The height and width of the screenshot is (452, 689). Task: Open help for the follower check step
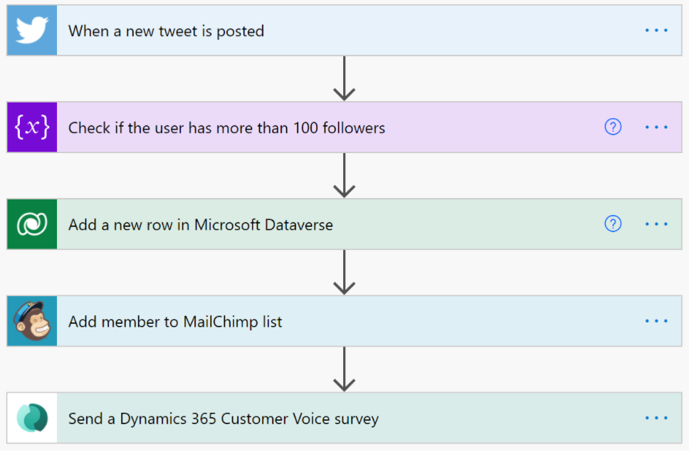(x=612, y=127)
